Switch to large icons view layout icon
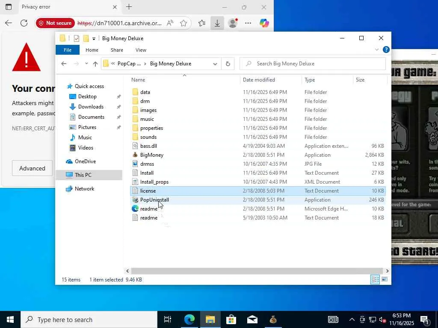The width and height of the screenshot is (438, 328). 385,279
